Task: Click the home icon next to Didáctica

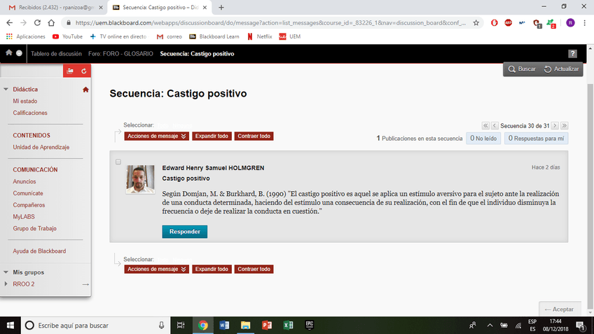Action: pos(85,90)
